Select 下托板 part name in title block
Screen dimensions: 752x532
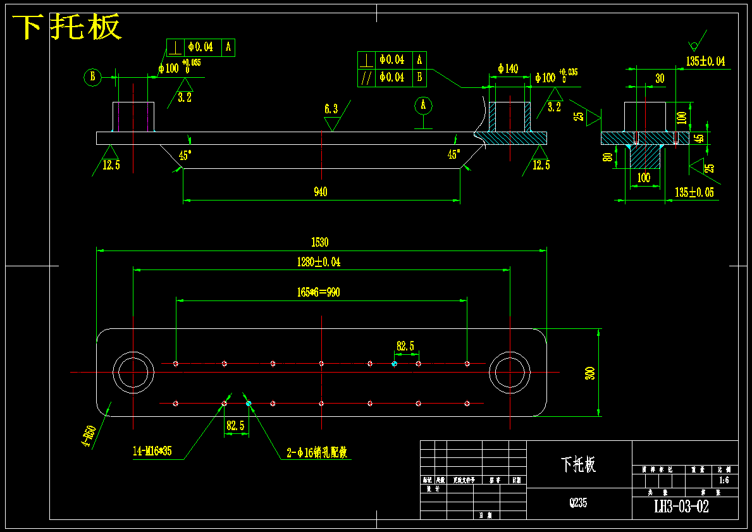[578, 464]
